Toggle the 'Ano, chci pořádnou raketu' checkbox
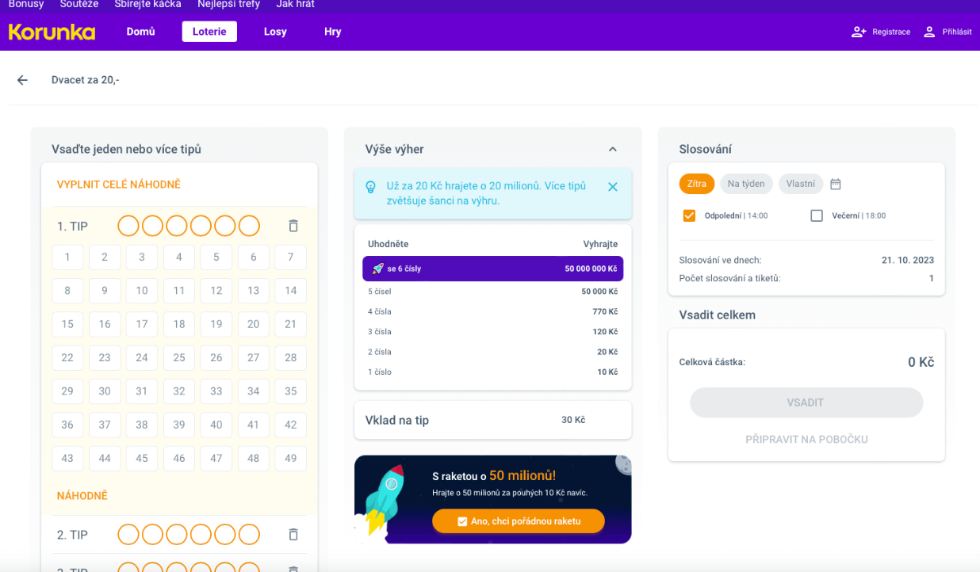980x572 pixels. [x=462, y=521]
